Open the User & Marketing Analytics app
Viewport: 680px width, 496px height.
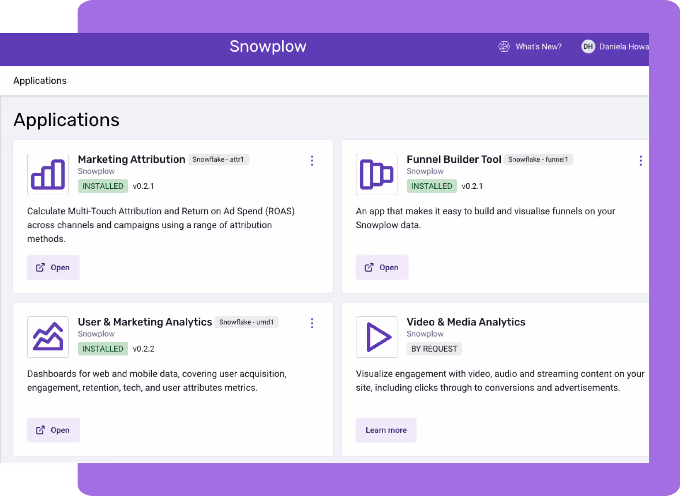click(53, 430)
